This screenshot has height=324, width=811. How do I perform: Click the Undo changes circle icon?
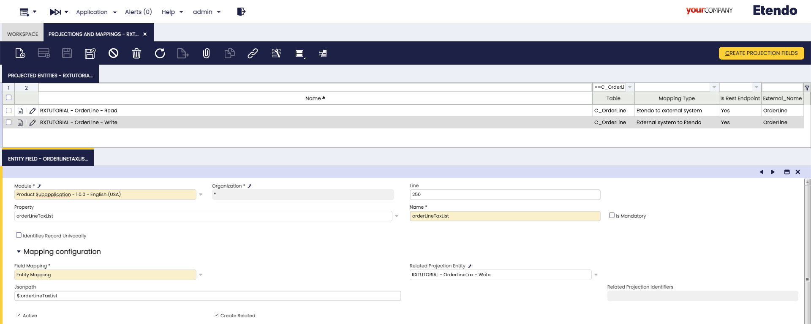[x=113, y=53]
